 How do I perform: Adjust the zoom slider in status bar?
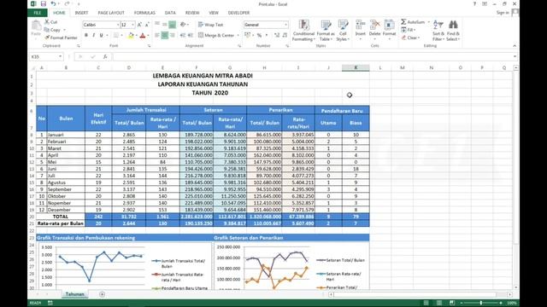tap(480, 303)
